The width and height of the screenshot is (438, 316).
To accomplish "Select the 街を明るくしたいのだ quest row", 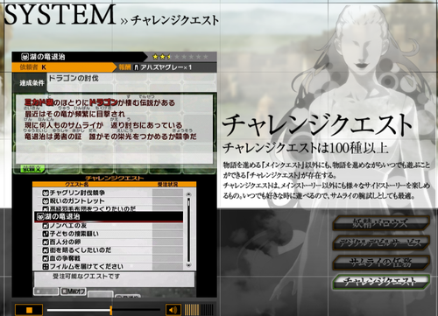I will pos(109,250).
